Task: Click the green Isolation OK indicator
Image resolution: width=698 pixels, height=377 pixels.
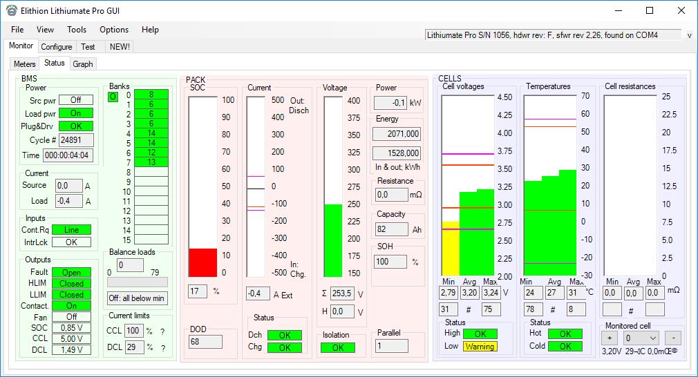Action: [337, 348]
